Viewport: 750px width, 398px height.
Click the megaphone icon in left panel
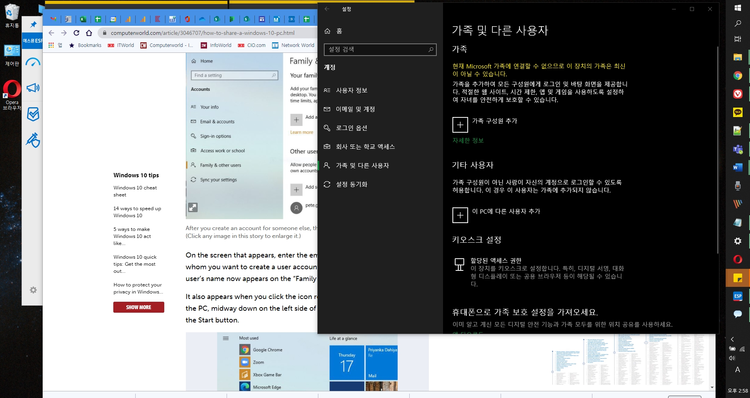[x=33, y=88]
